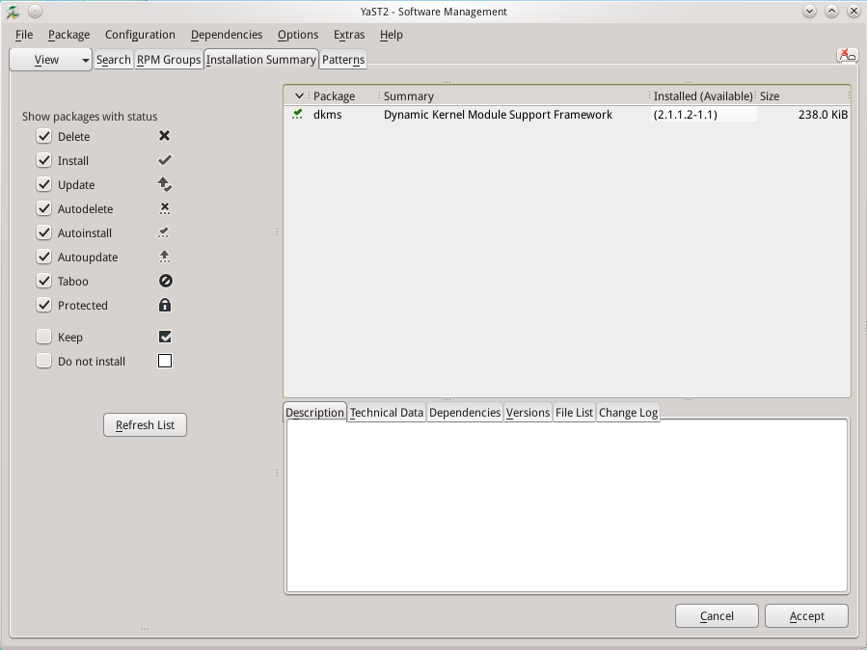Select the dkms package name

point(327,115)
